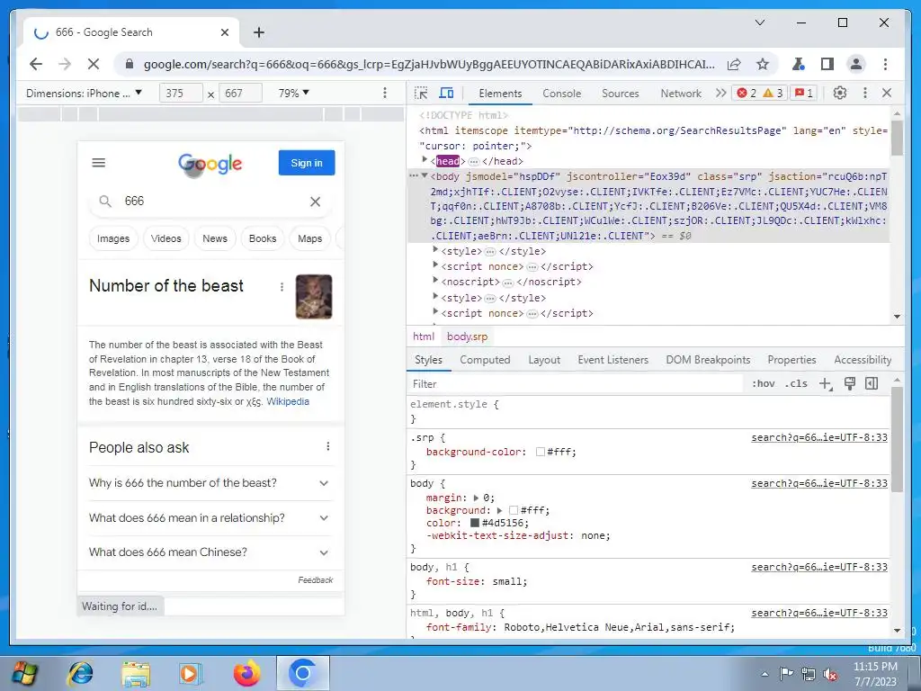Image resolution: width=921 pixels, height=691 pixels.
Task: Show more DevTools tabs chevron
Action: [x=720, y=93]
